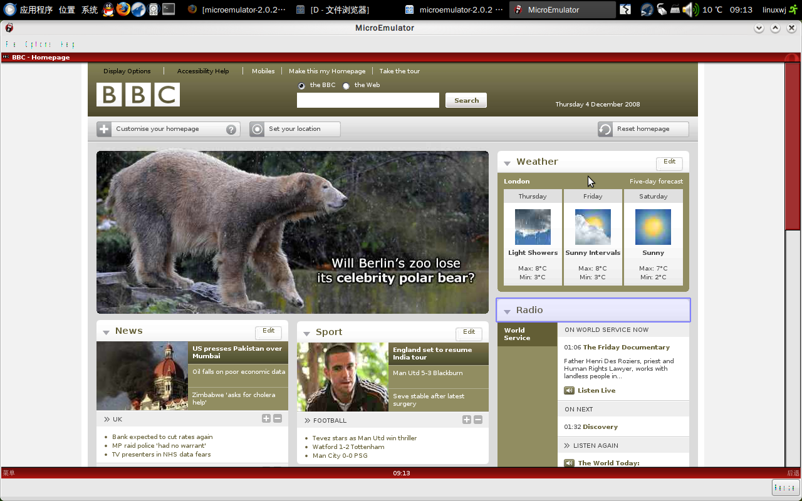
Task: Click the 后退 soft key at bottom right
Action: 793,473
